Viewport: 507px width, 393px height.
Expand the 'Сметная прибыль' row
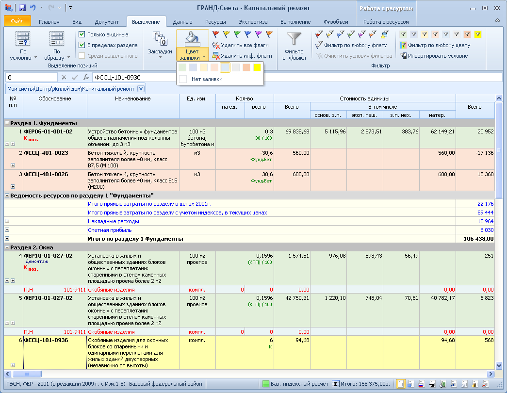(7, 230)
